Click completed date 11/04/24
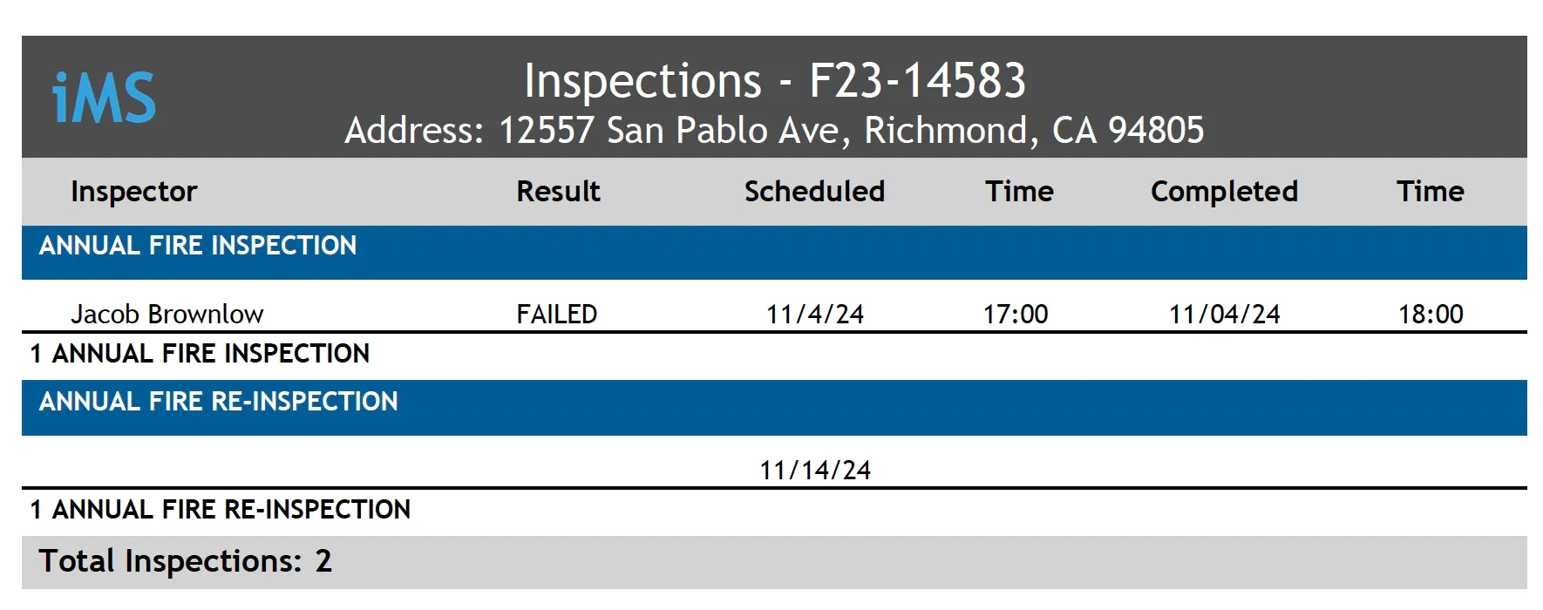Viewport: 1543px width, 610px height. pos(1225,314)
